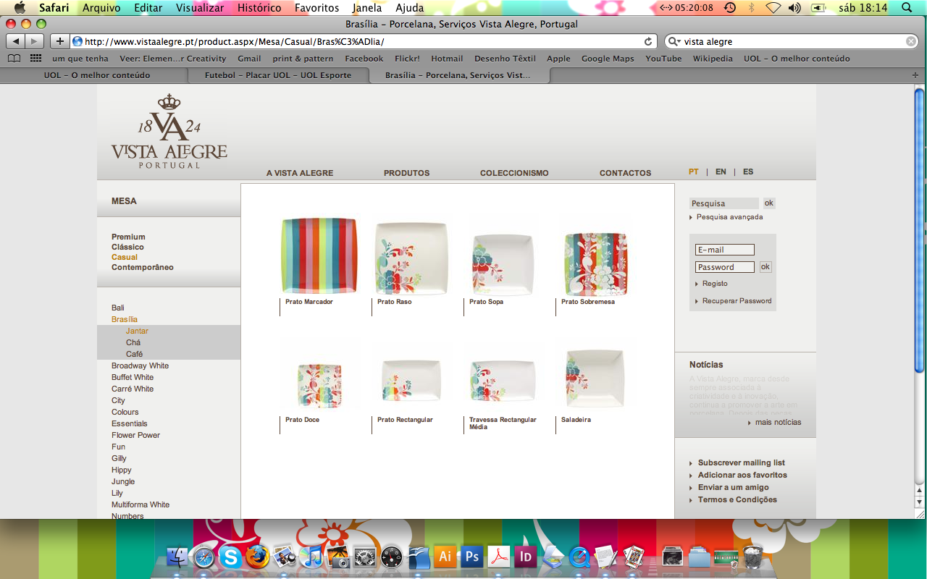Viewport: 927px width, 579px height.
Task: Reload the page using the refresh icon
Action: [648, 41]
